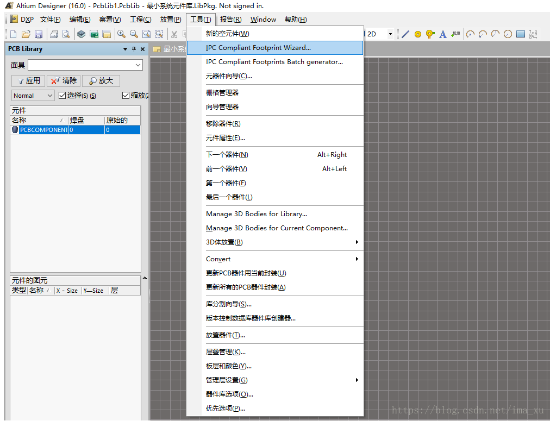
Task: Click the Place Fill rectangle icon
Action: [x=520, y=34]
